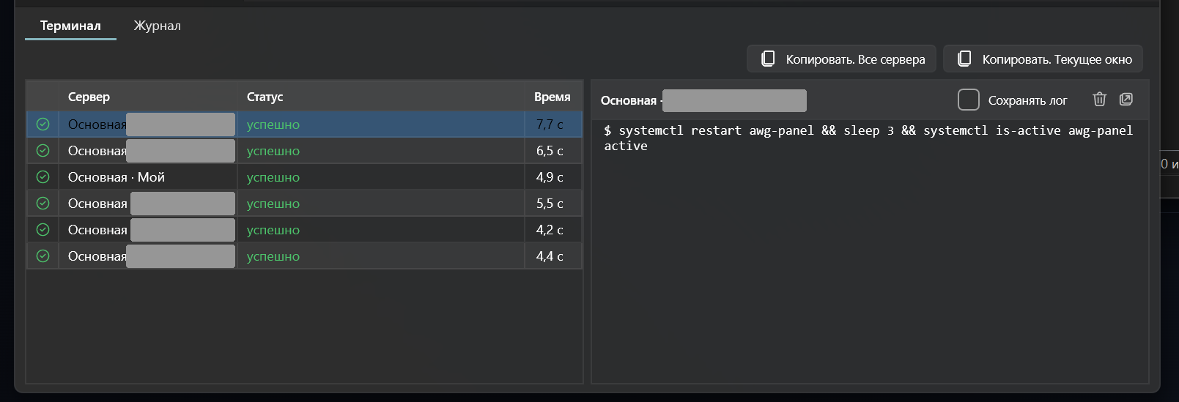
Task: Click успешно status in the 6,5 с row
Action: (273, 151)
